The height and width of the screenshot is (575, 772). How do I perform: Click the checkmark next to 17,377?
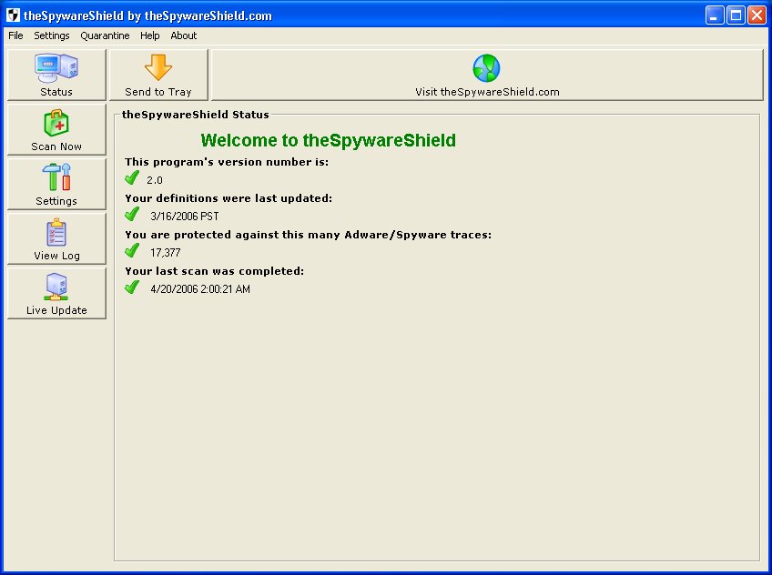[132, 250]
